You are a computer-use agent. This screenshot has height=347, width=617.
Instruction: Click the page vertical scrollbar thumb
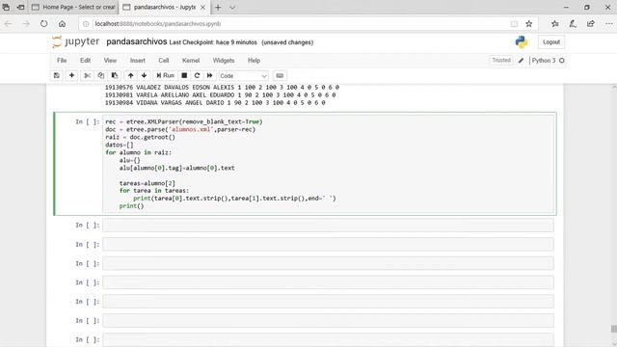pos(613,329)
